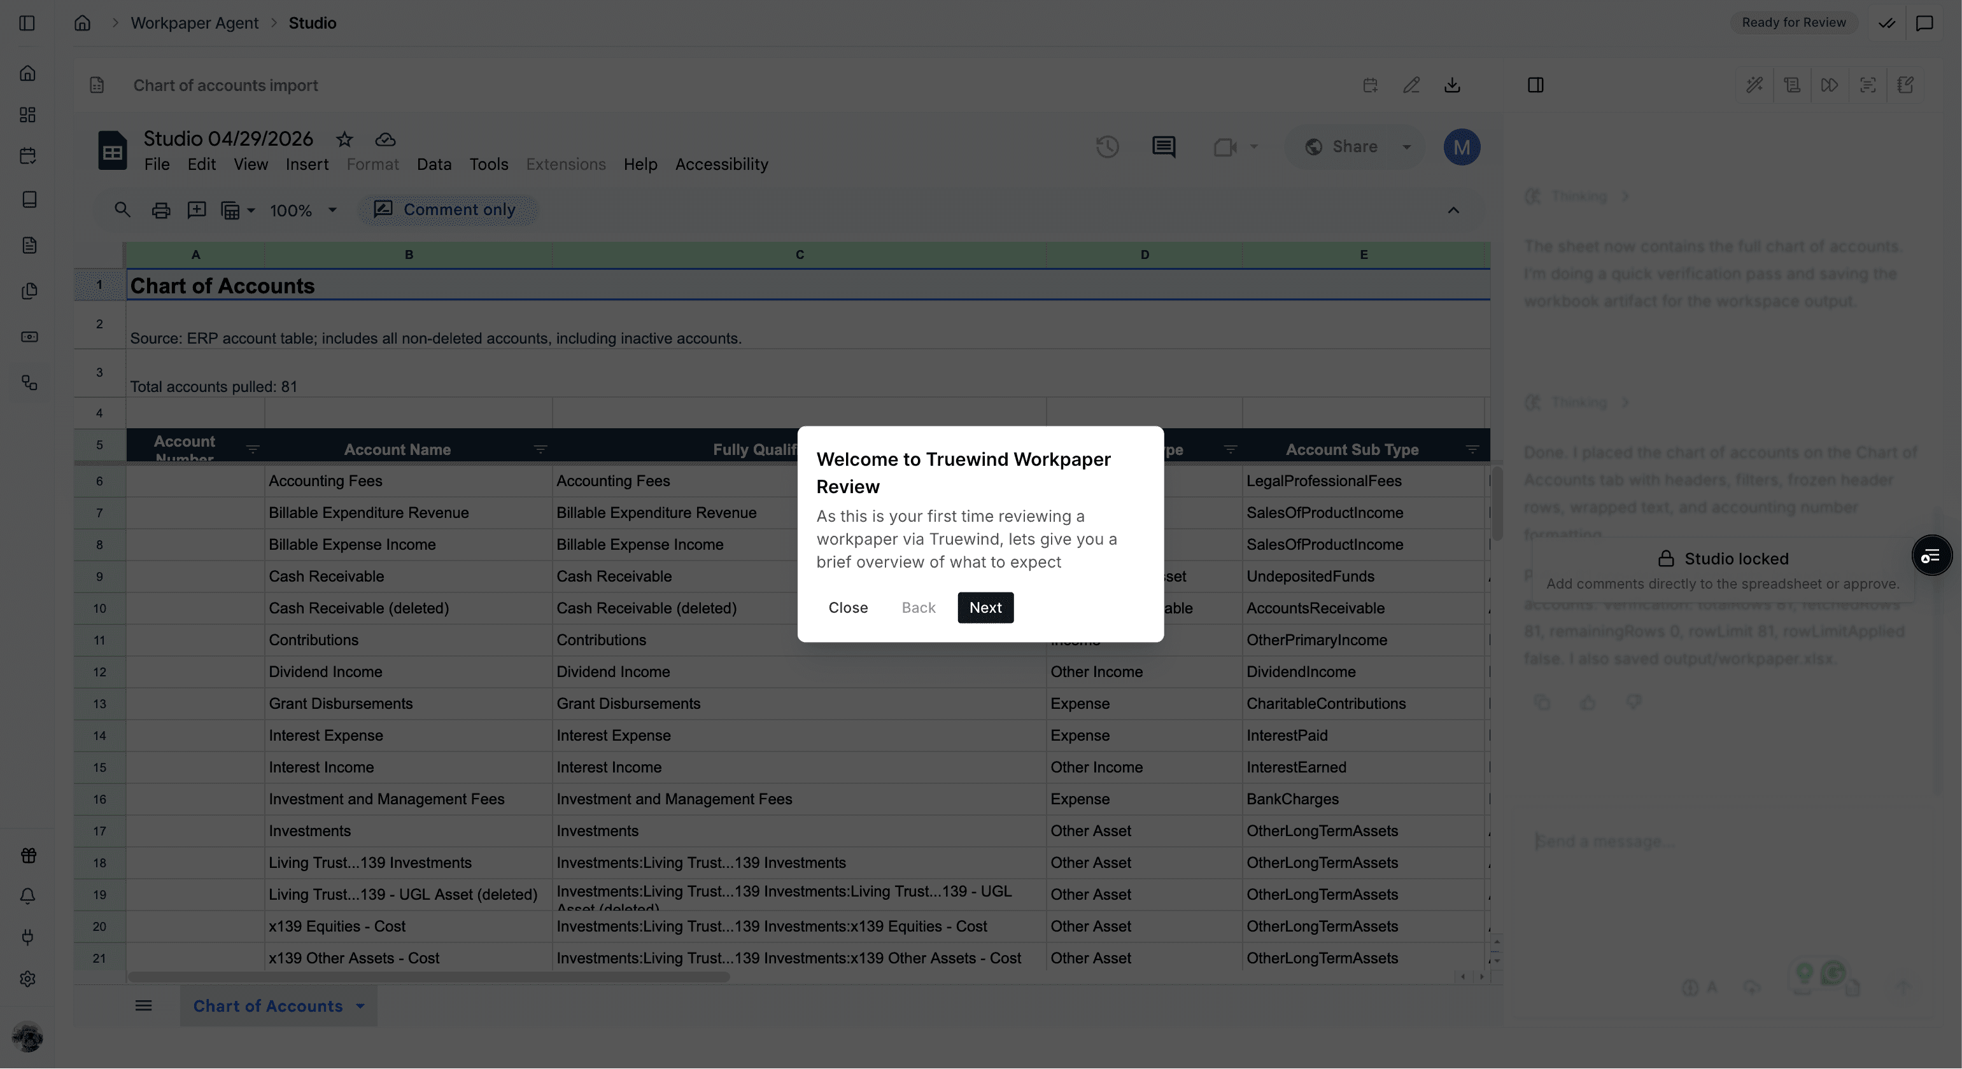Image resolution: width=1962 pixels, height=1069 pixels.
Task: Click the Send a message input field
Action: point(1721,841)
